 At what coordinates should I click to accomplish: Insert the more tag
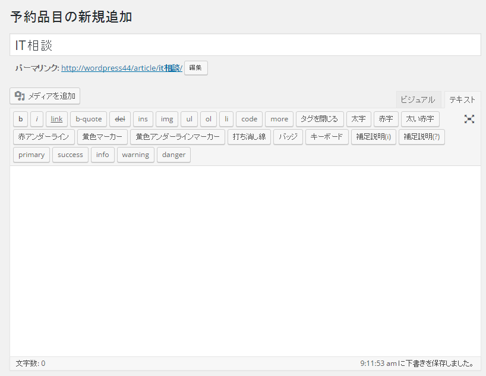pyautogui.click(x=279, y=119)
